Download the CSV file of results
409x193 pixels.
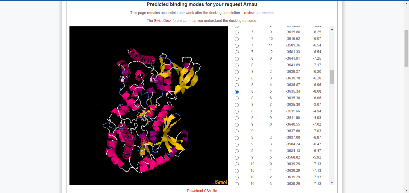tap(202, 191)
